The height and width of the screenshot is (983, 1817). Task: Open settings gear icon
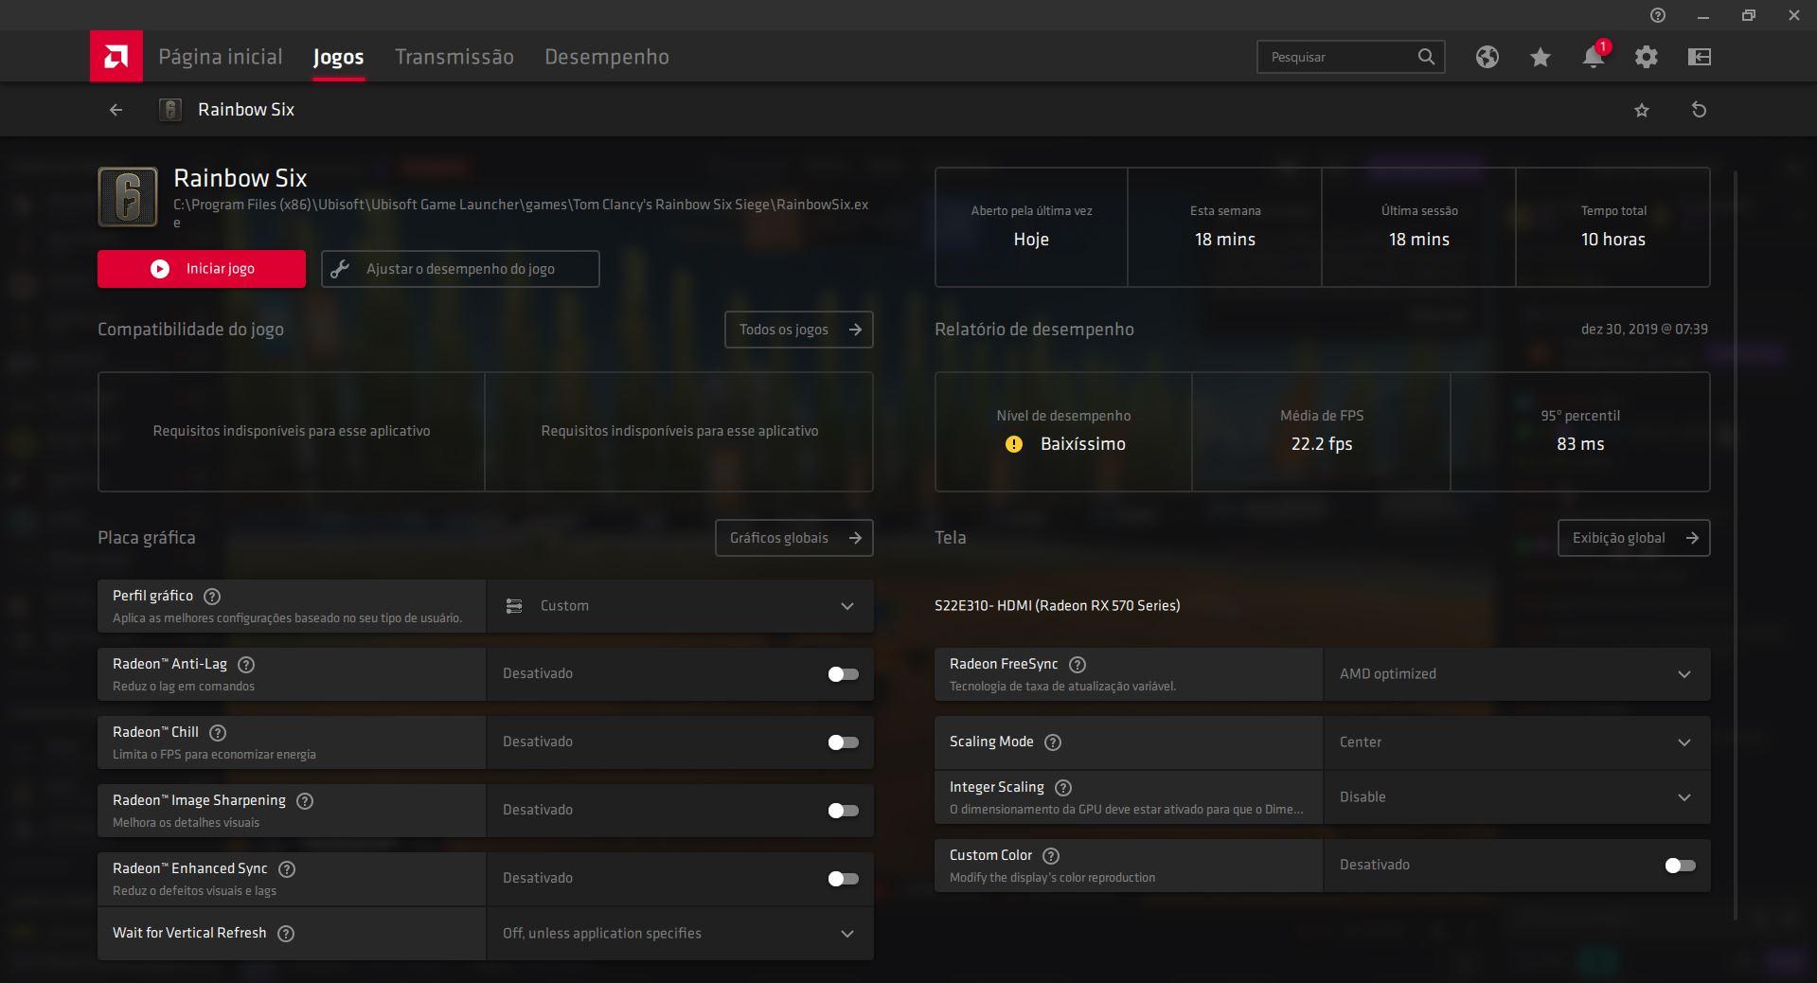[1646, 57]
